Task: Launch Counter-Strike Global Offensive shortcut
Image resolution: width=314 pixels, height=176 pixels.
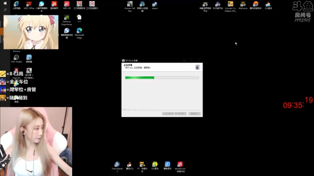Action: point(230,6)
